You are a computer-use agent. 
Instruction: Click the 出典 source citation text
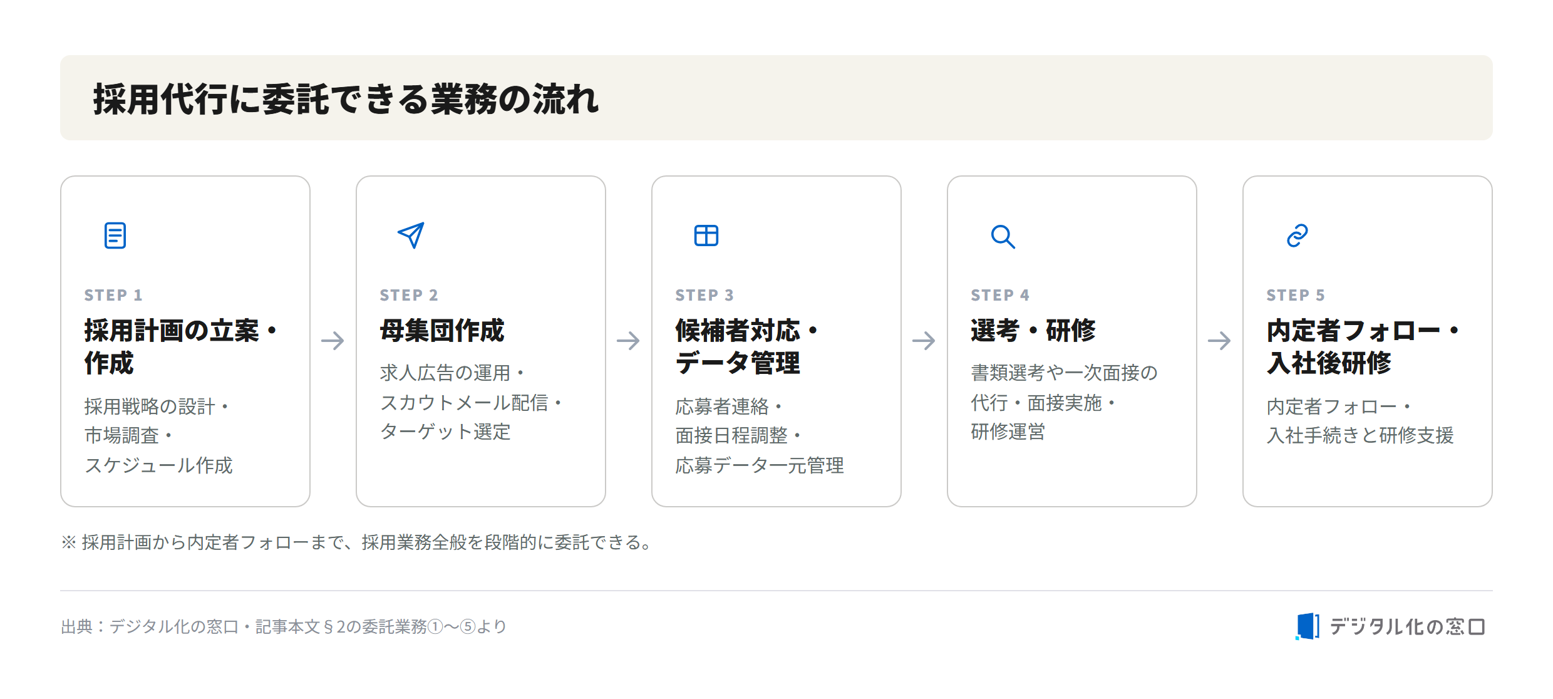tap(284, 626)
